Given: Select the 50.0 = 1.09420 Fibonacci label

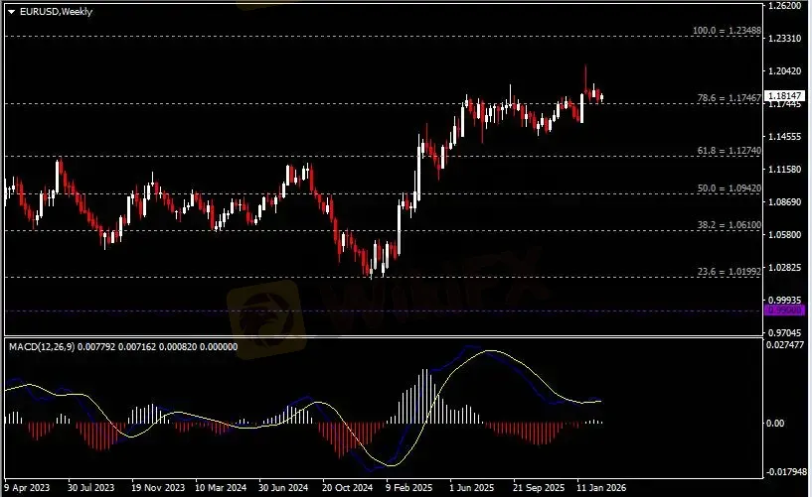Looking at the screenshot, I should coord(730,188).
